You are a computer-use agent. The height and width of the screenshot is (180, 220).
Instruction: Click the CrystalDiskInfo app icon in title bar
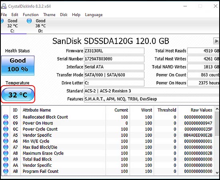pos(4,6)
